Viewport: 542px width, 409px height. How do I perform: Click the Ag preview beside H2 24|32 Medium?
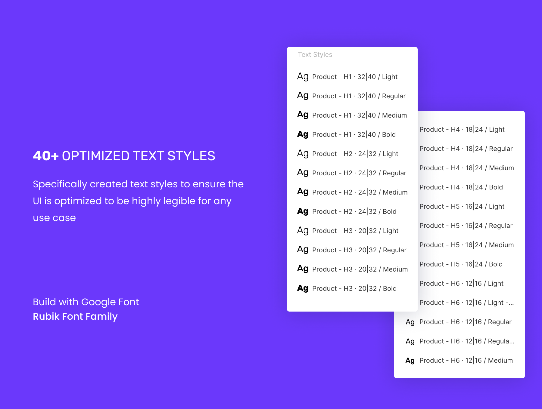pos(303,192)
